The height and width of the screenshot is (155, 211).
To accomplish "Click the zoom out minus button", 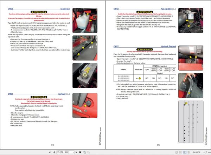I will coord(206,152).
